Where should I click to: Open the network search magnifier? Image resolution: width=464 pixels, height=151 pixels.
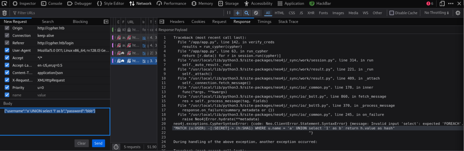(x=246, y=13)
